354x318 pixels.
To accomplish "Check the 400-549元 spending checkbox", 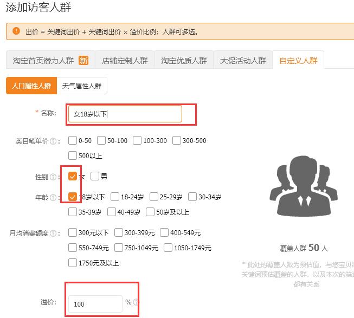I will click(164, 232).
